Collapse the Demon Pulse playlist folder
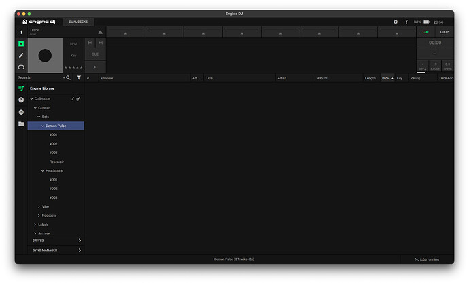 point(42,126)
